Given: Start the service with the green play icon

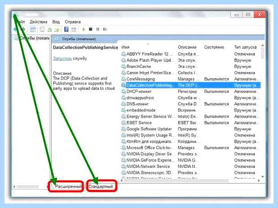Looking at the screenshot, I should click(83, 29).
